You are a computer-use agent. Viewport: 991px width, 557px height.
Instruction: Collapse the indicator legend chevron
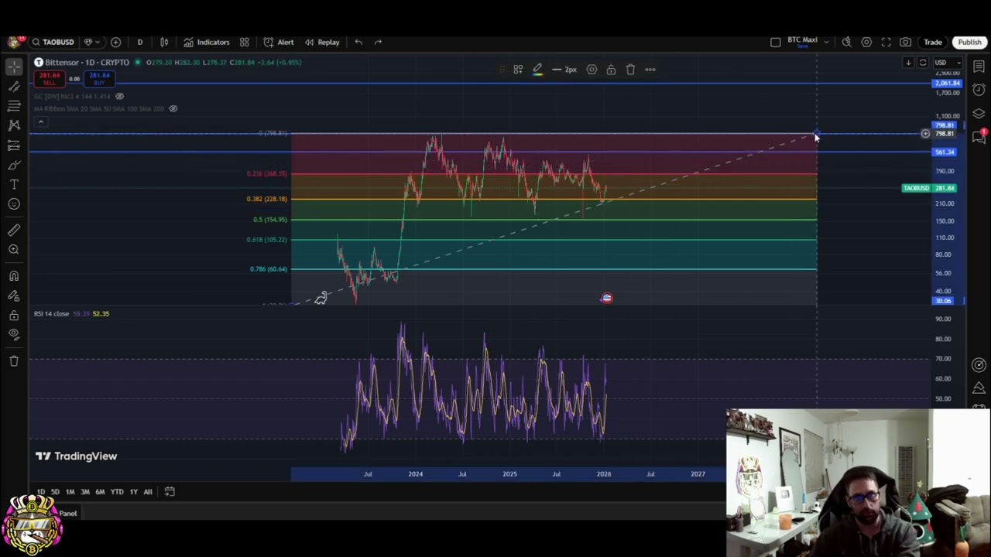(40, 121)
